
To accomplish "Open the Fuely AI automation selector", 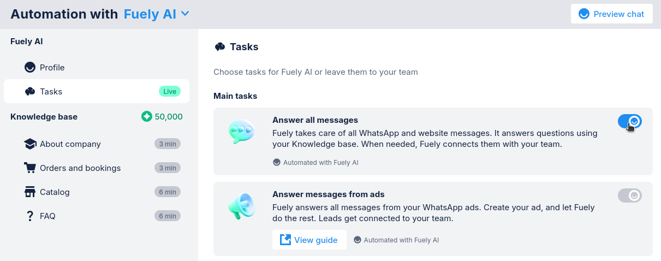I will [x=150, y=14].
